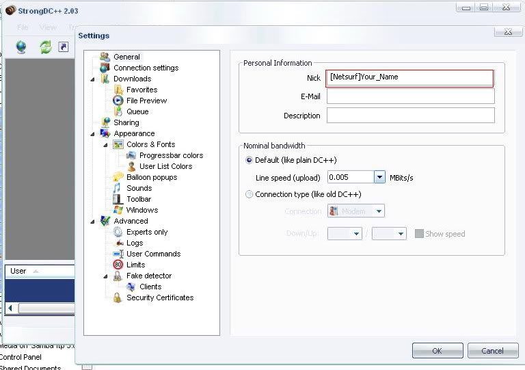Image resolution: width=525 pixels, height=370 pixels.
Task: Click the Sharing icon in tree
Action: [106, 122]
